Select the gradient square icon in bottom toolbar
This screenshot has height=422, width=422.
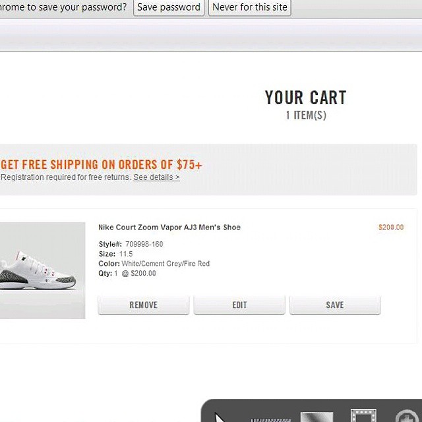coord(316,417)
